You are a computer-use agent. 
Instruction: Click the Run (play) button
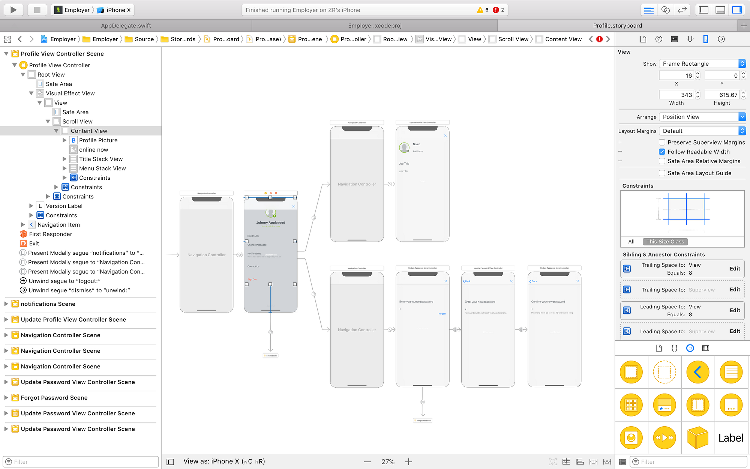click(x=13, y=10)
